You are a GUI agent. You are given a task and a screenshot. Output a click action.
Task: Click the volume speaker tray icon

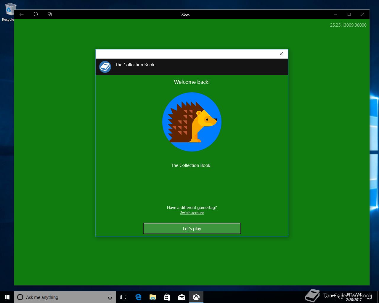[341, 297]
